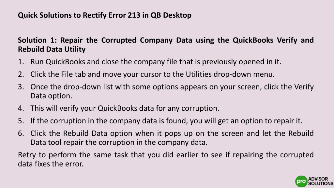Image resolution: width=334 pixels, height=188 pixels.
Task: Click the closing line 'data fixes the error.'
Action: click(x=51, y=164)
